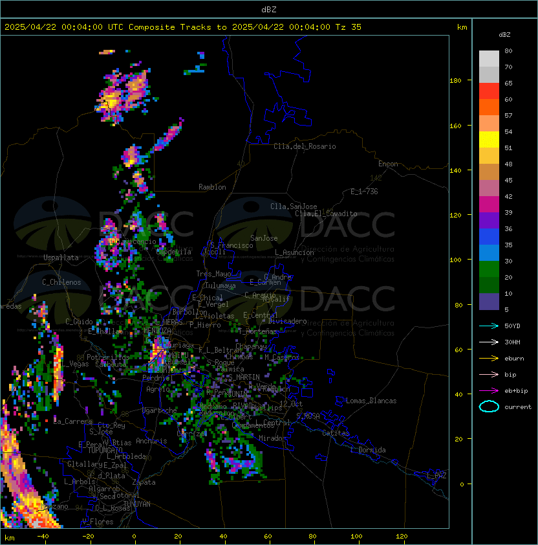
Task: Click the Anchoris map label
Action: [151, 441]
